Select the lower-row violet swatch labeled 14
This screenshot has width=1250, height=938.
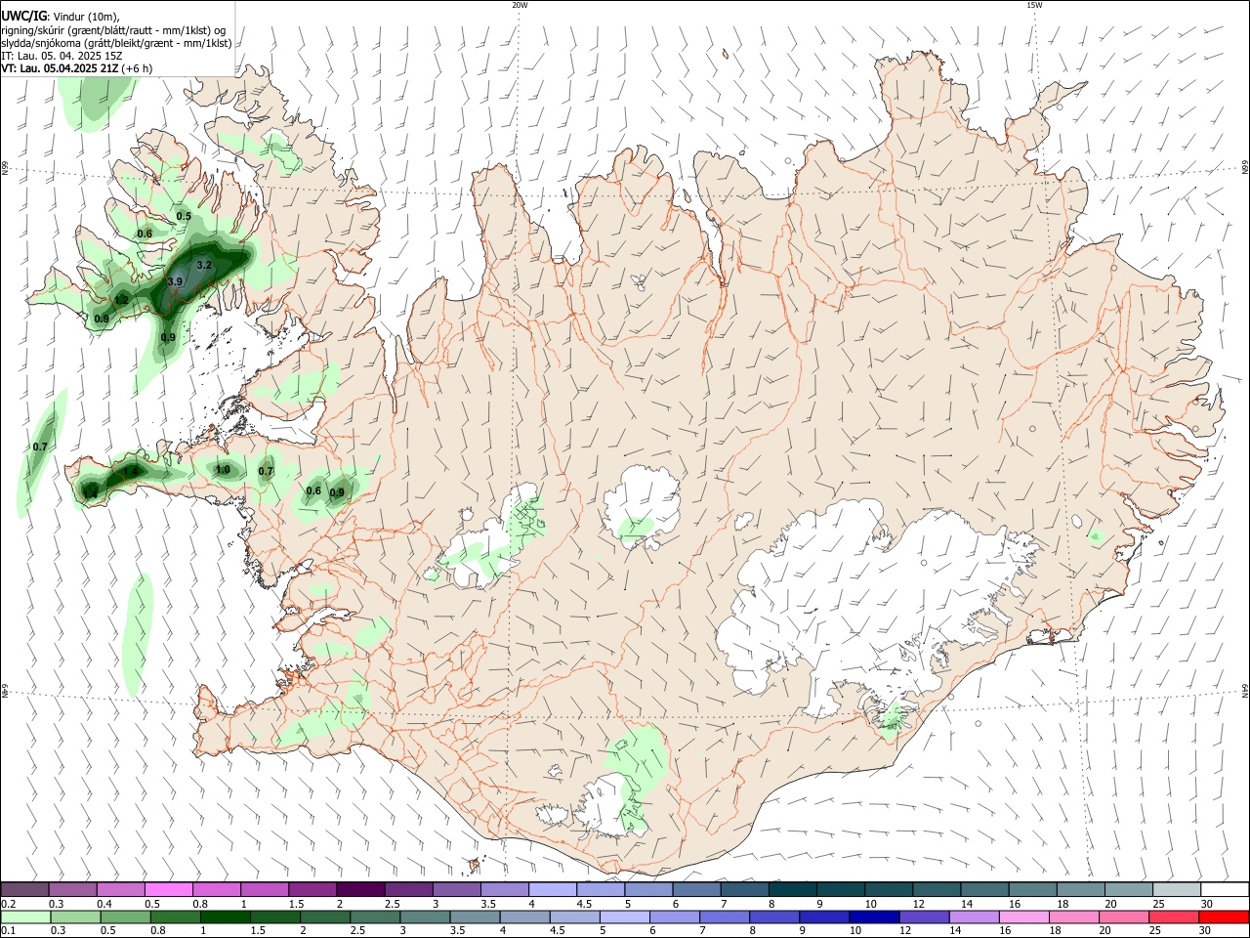(974, 917)
